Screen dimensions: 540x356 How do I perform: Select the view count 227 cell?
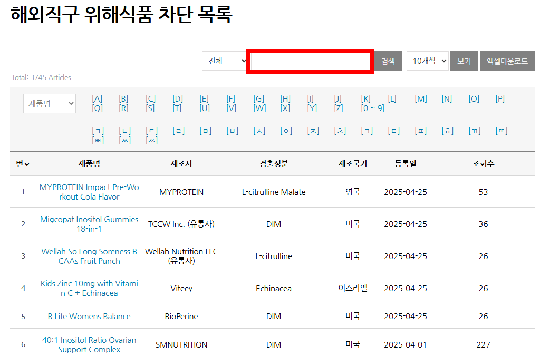point(483,344)
